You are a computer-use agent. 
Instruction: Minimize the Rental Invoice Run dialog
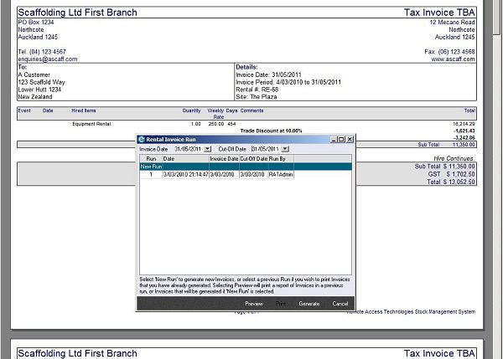tap(333, 139)
